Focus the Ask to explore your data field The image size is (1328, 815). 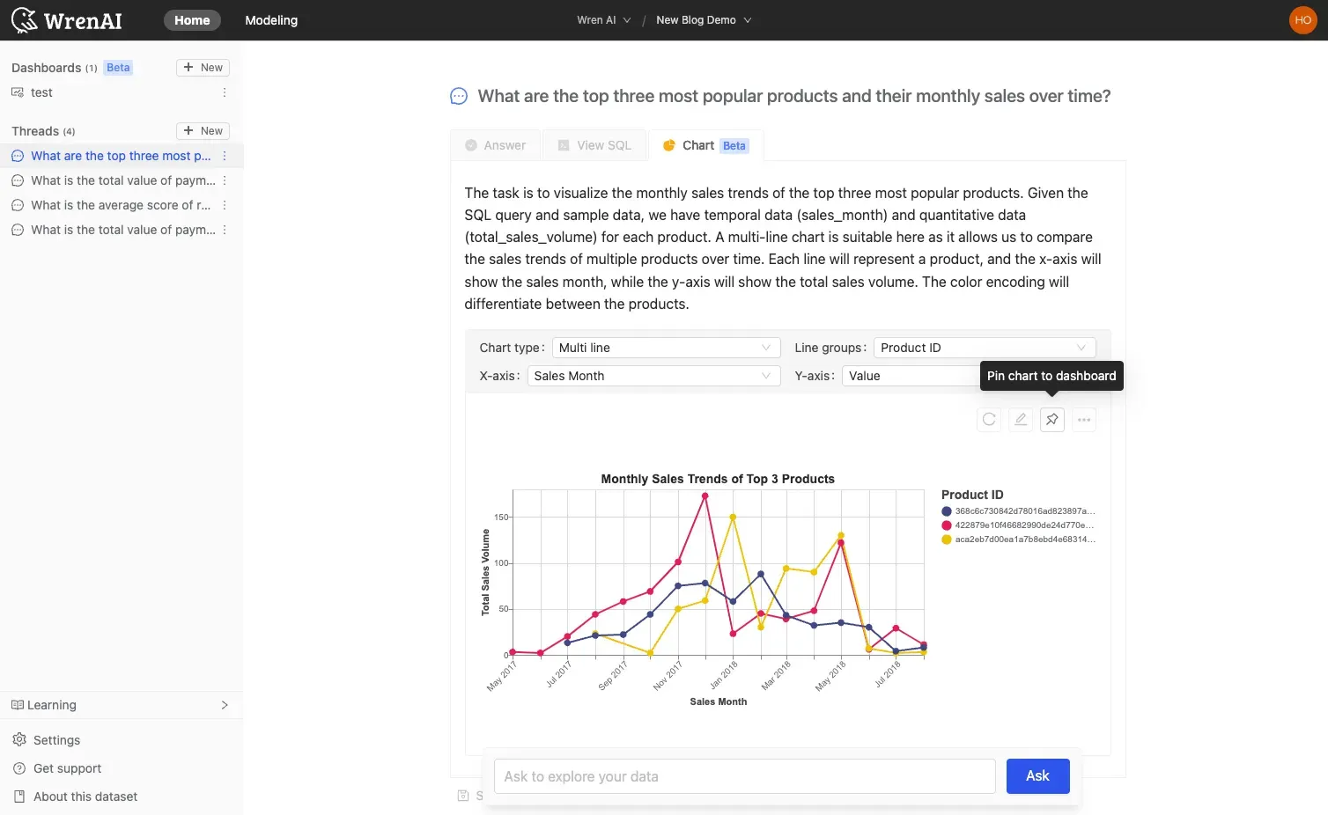point(744,776)
